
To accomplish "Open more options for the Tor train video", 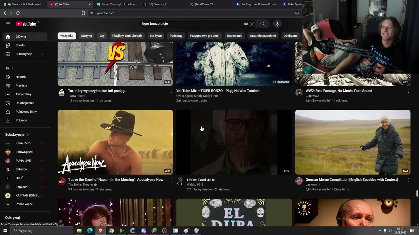I will (x=171, y=91).
